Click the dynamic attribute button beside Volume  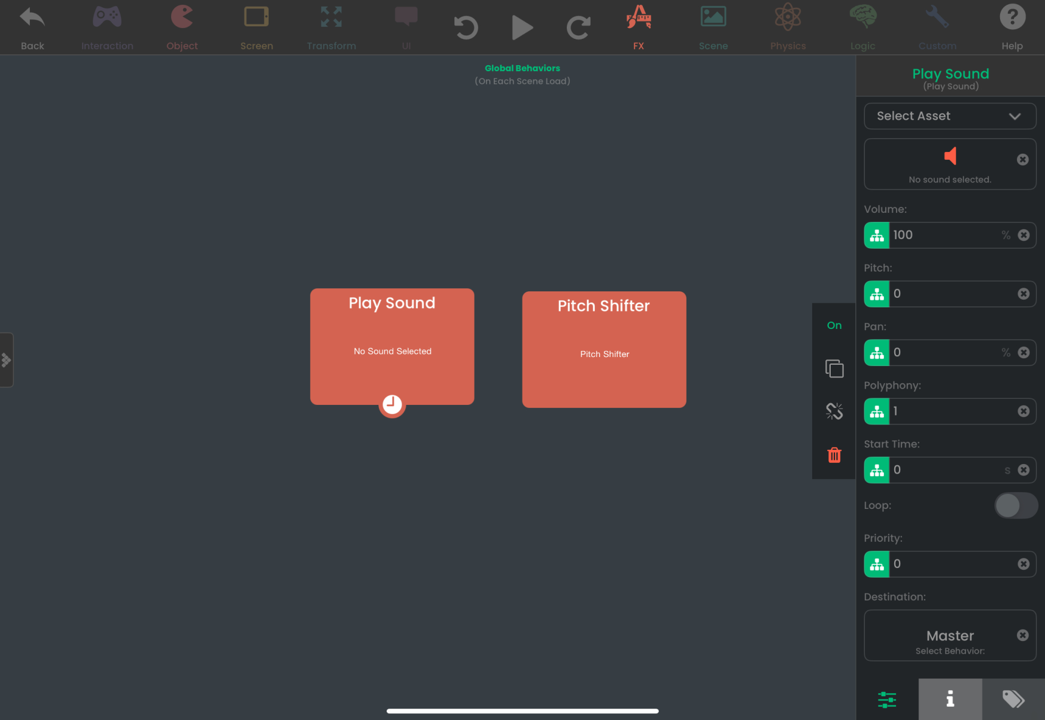tap(877, 235)
